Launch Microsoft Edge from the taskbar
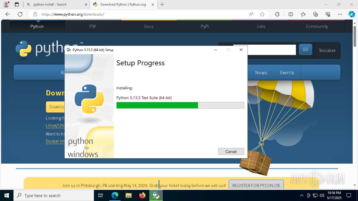This screenshot has height=201, width=358. [x=115, y=195]
